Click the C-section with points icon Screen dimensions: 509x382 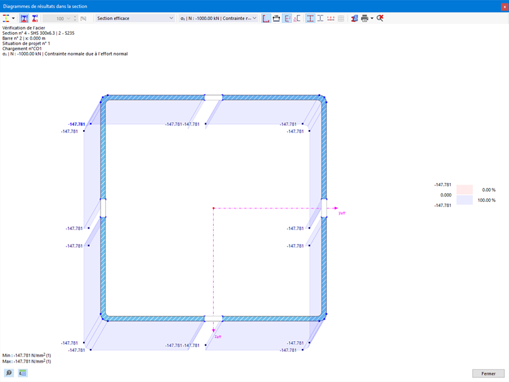(297, 18)
